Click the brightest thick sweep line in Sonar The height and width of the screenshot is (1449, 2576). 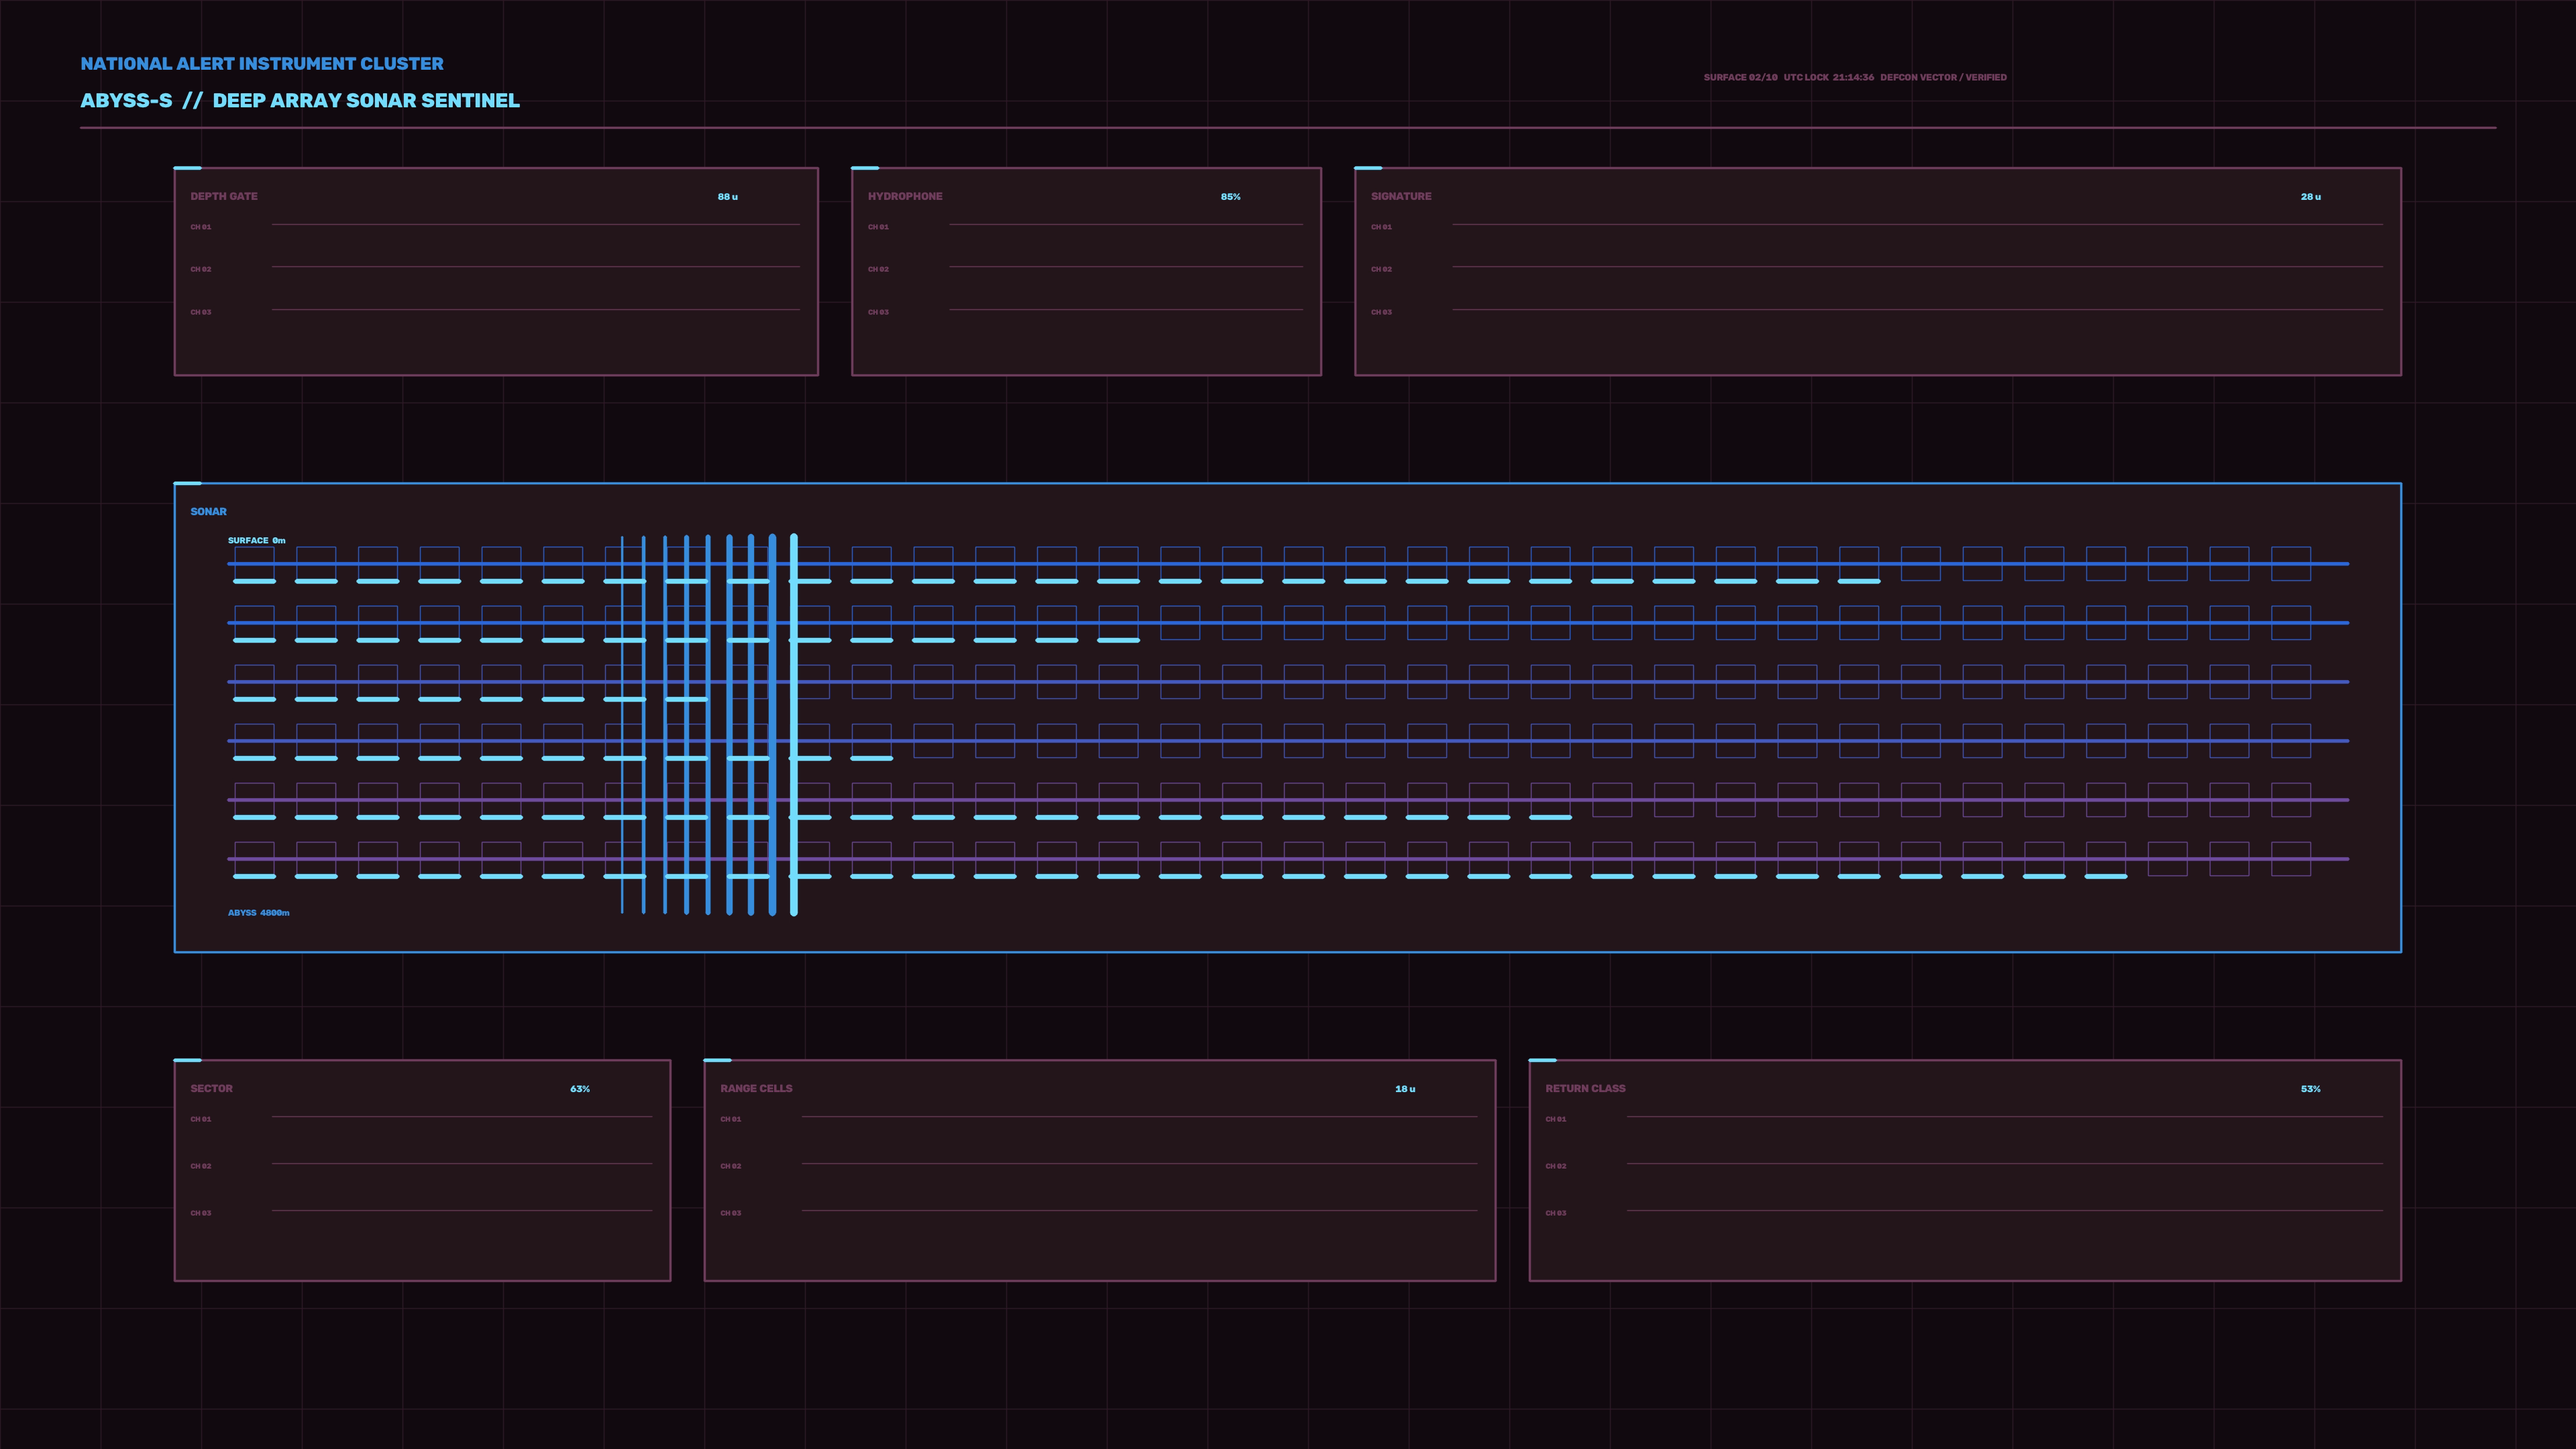pyautogui.click(x=794, y=725)
